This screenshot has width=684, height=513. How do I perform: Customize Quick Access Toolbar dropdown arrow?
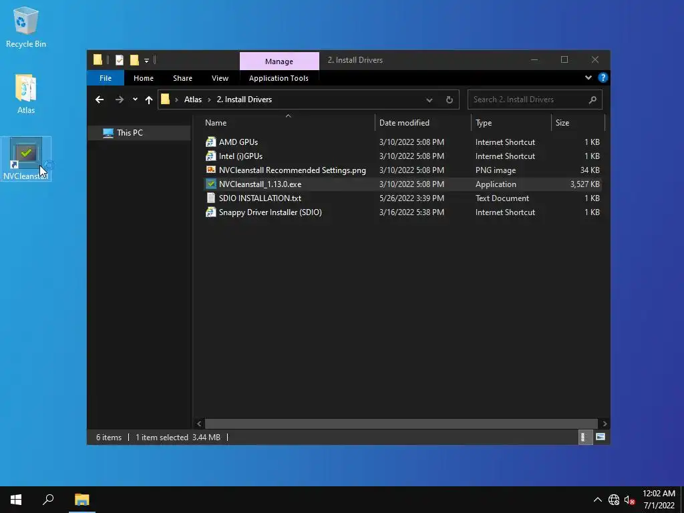[x=146, y=60]
